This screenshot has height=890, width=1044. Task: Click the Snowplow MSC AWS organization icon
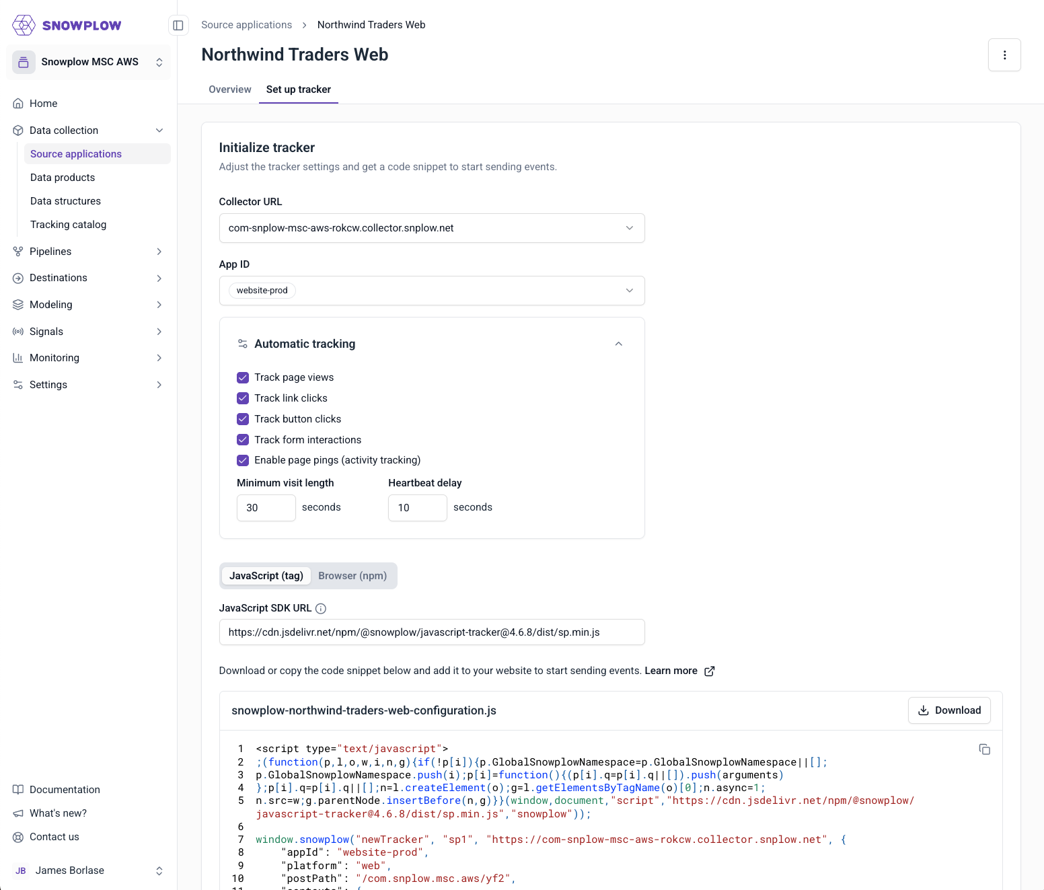pos(24,62)
